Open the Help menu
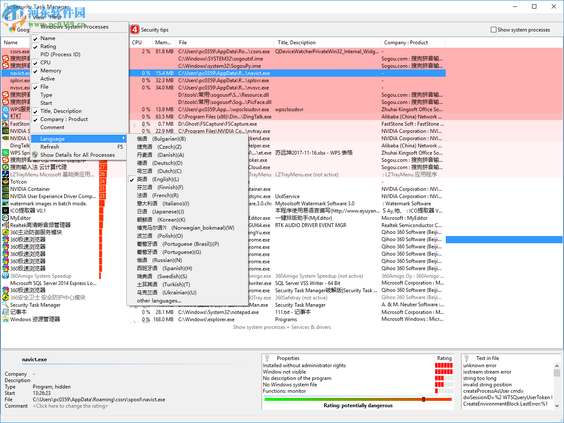The width and height of the screenshot is (564, 423). click(55, 17)
